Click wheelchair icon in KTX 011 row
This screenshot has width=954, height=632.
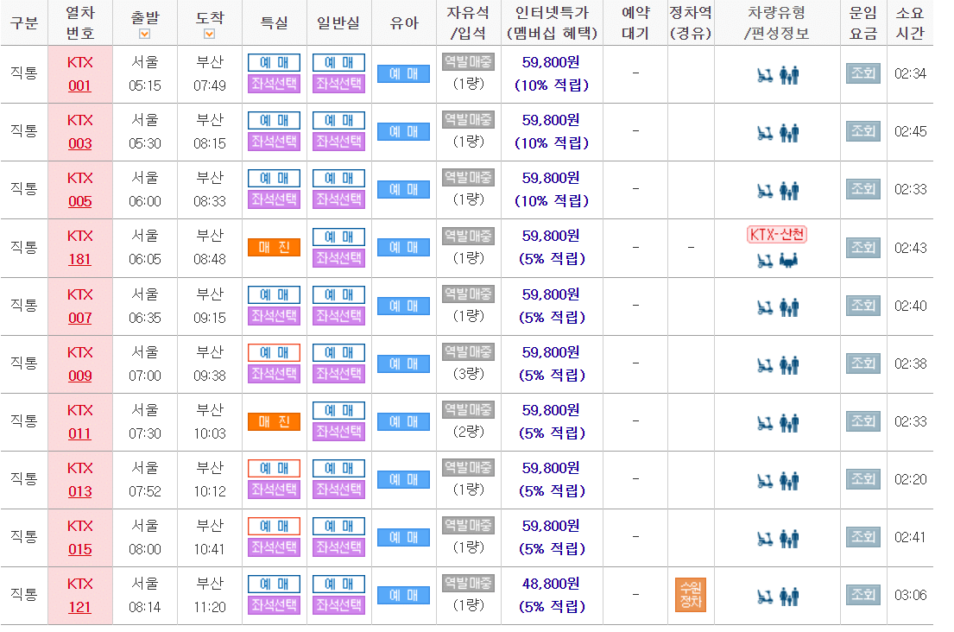coord(765,424)
